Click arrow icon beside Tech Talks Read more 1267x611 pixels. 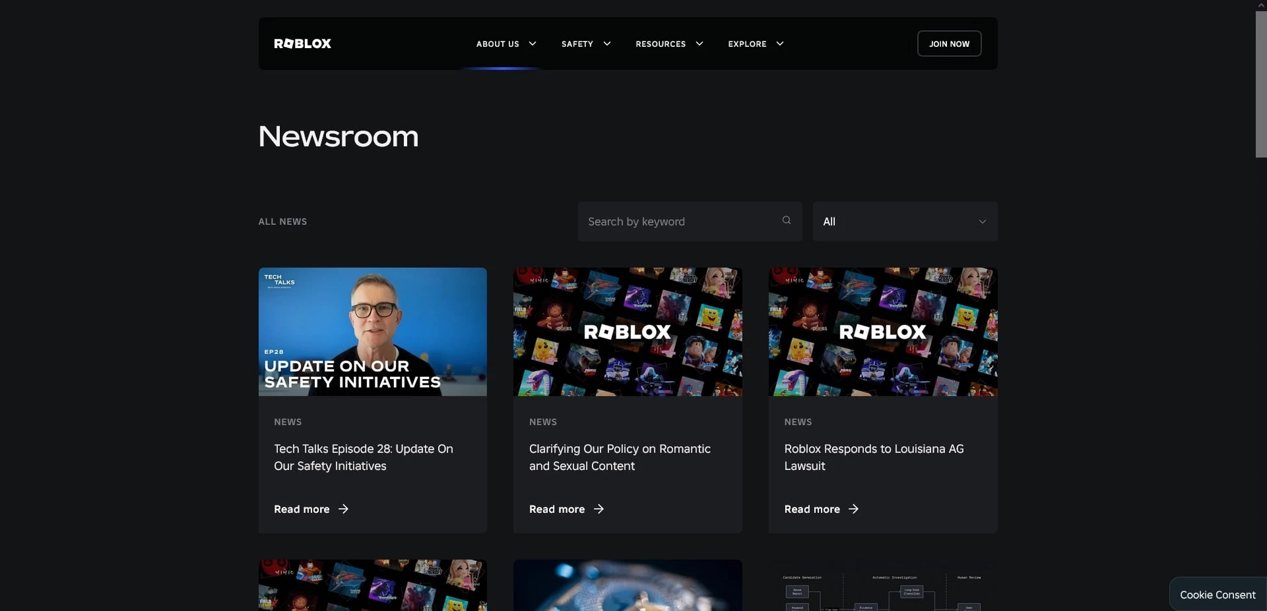(343, 509)
